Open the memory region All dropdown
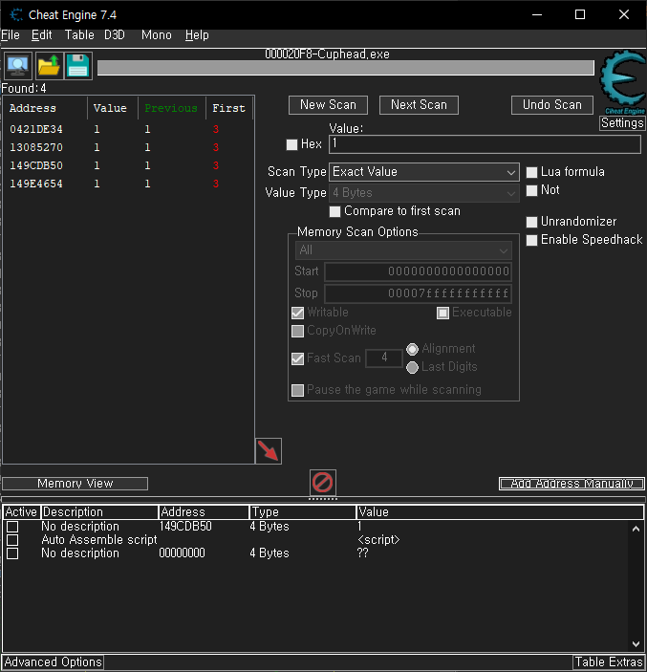This screenshot has height=672, width=647. [403, 250]
